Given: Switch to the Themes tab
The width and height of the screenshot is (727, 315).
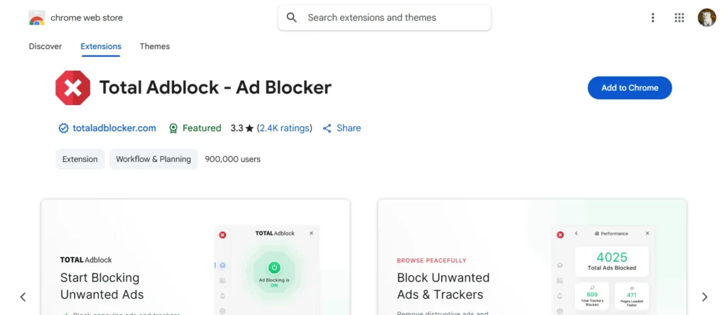Looking at the screenshot, I should [x=155, y=46].
